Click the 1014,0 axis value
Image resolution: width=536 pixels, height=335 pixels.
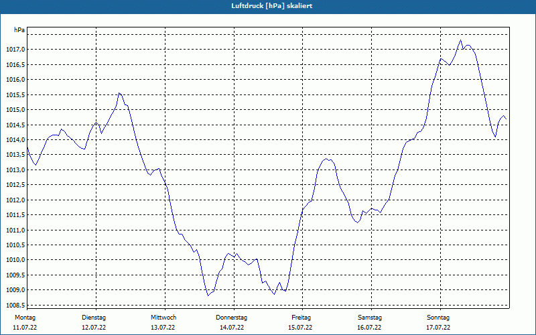15,140
